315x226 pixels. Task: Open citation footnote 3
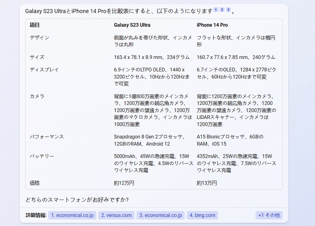pos(228,9)
